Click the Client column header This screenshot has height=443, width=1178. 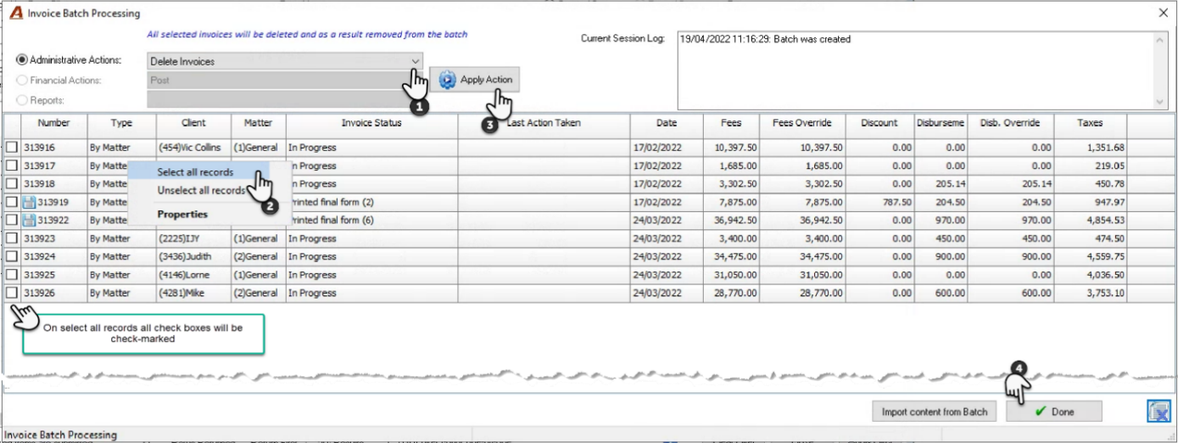(x=193, y=123)
